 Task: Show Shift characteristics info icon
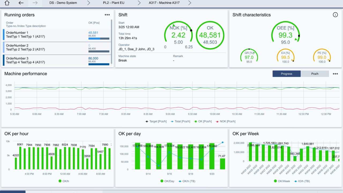[x=335, y=15]
